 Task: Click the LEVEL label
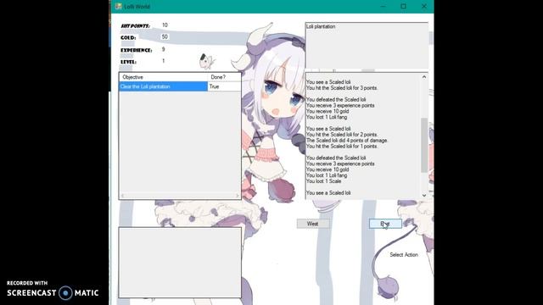(128, 62)
